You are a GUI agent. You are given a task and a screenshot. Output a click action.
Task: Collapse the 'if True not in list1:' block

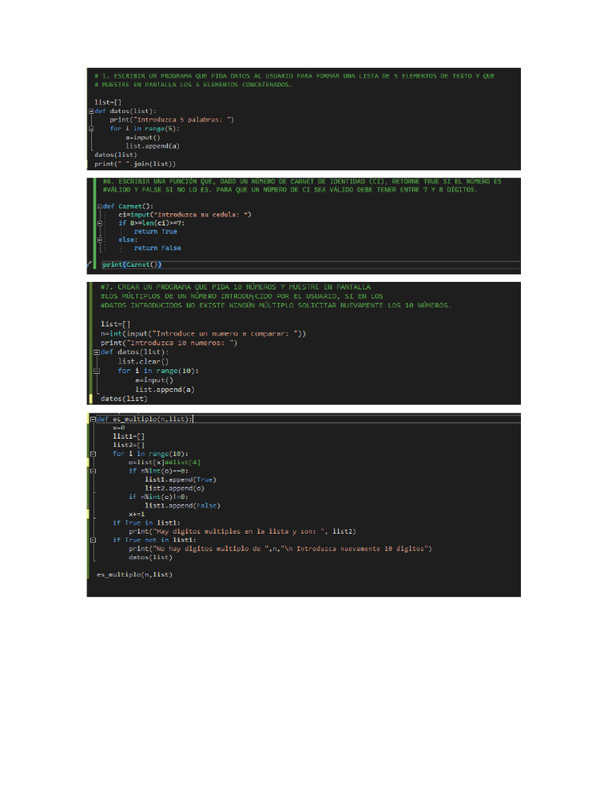(x=93, y=540)
